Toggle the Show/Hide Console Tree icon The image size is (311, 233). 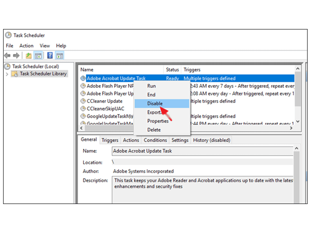[38, 55]
